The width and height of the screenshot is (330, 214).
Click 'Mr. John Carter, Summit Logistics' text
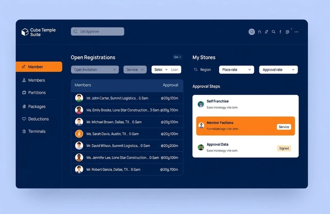point(111,98)
